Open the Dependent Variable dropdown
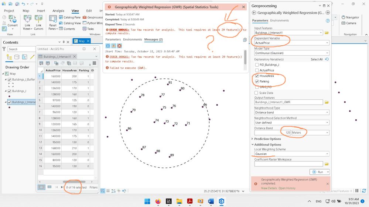 click(327, 43)
